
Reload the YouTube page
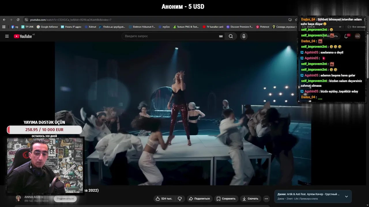(x=18, y=20)
